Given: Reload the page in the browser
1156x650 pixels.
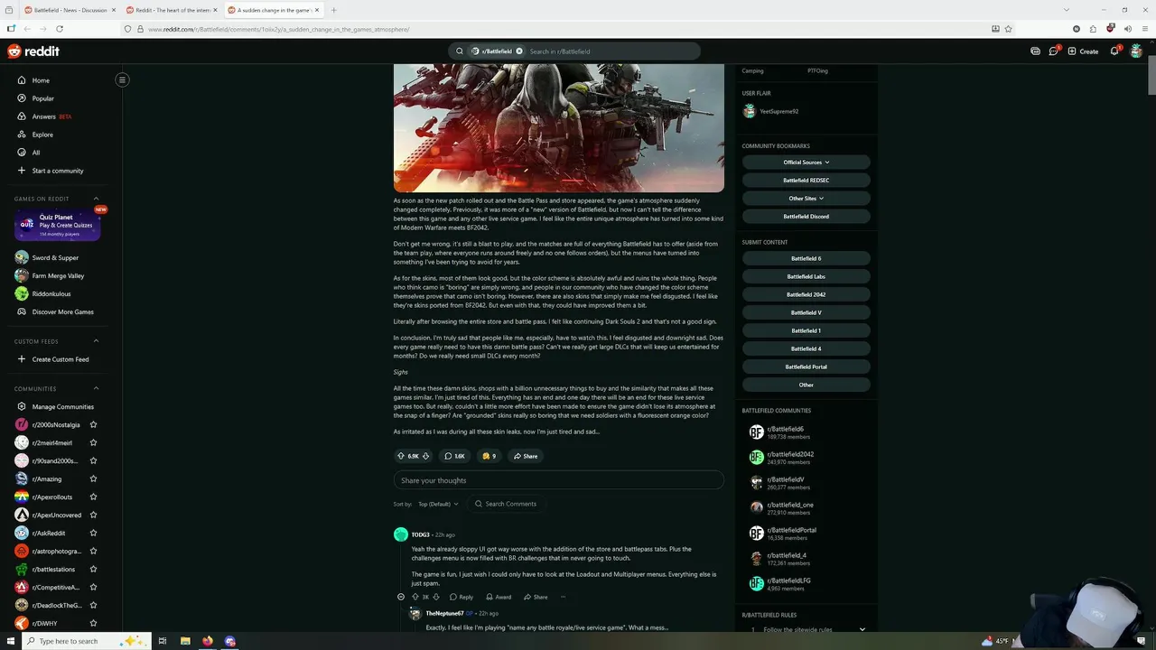Looking at the screenshot, I should [x=59, y=29].
